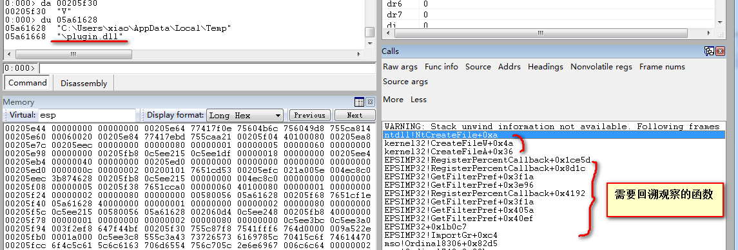Screen dimensions: 738x250
Task: Select the ntdll!NtCreateFile+0xa stack frame
Action: (x=553, y=135)
